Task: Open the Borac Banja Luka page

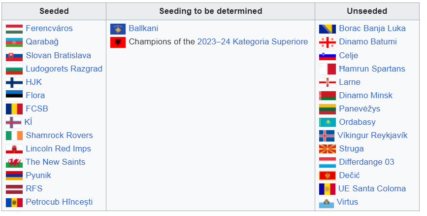Action: click(x=372, y=29)
